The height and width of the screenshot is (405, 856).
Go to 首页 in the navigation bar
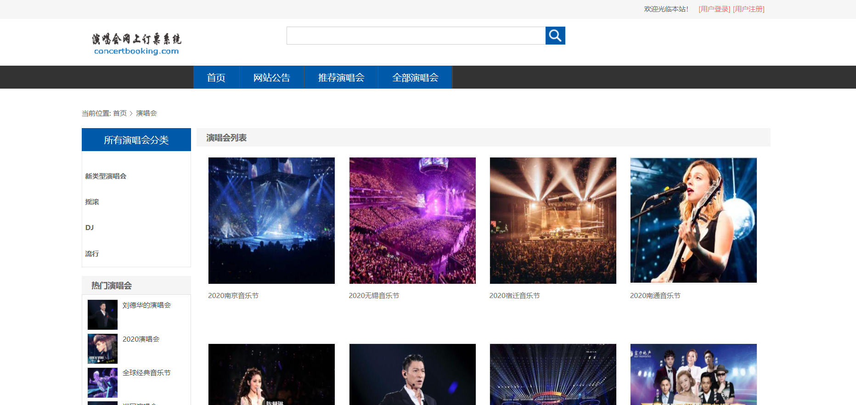coord(216,77)
